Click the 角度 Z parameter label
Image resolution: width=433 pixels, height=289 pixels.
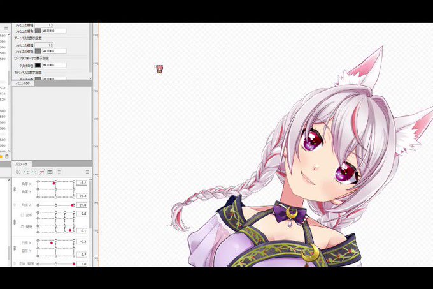tap(27, 205)
